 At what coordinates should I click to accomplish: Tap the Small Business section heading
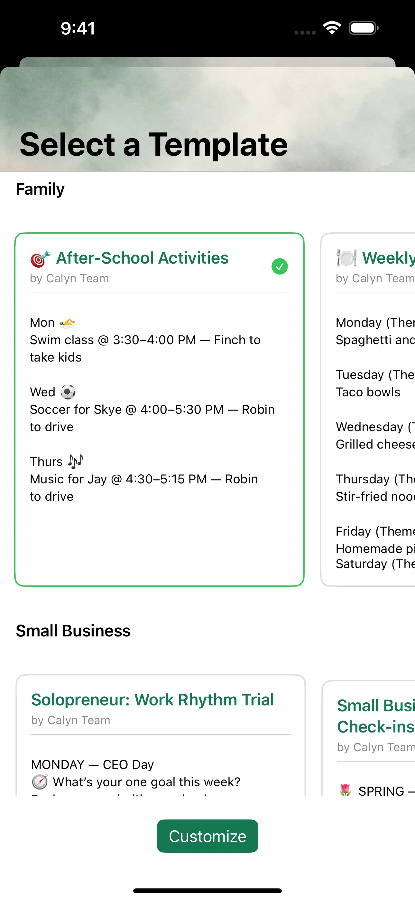click(x=73, y=631)
